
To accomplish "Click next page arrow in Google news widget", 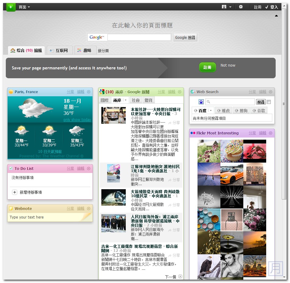I will [180, 277].
